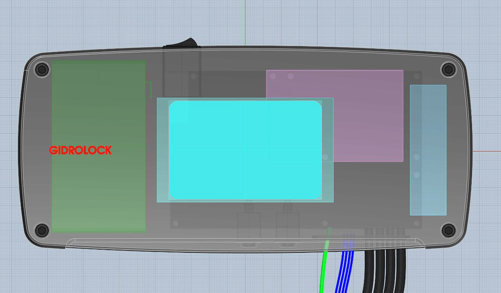Click the small green bracket beside green block

click(x=149, y=90)
